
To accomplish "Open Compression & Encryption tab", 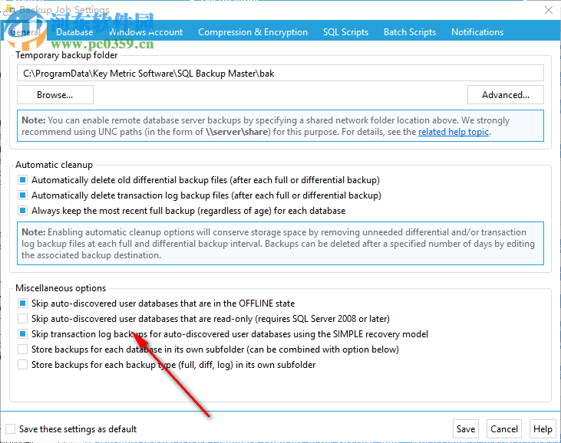I will [252, 32].
